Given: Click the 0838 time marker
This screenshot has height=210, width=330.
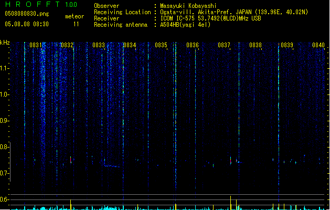Looking at the screenshot, I should 256,45.
